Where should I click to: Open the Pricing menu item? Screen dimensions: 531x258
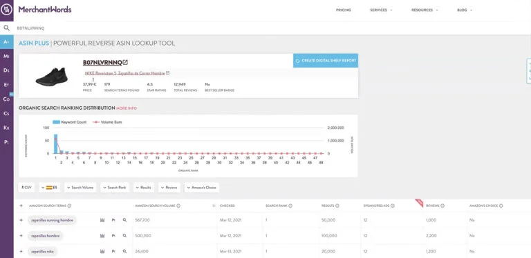click(x=344, y=10)
